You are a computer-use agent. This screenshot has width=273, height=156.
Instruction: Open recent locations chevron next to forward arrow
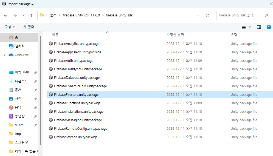23,15
